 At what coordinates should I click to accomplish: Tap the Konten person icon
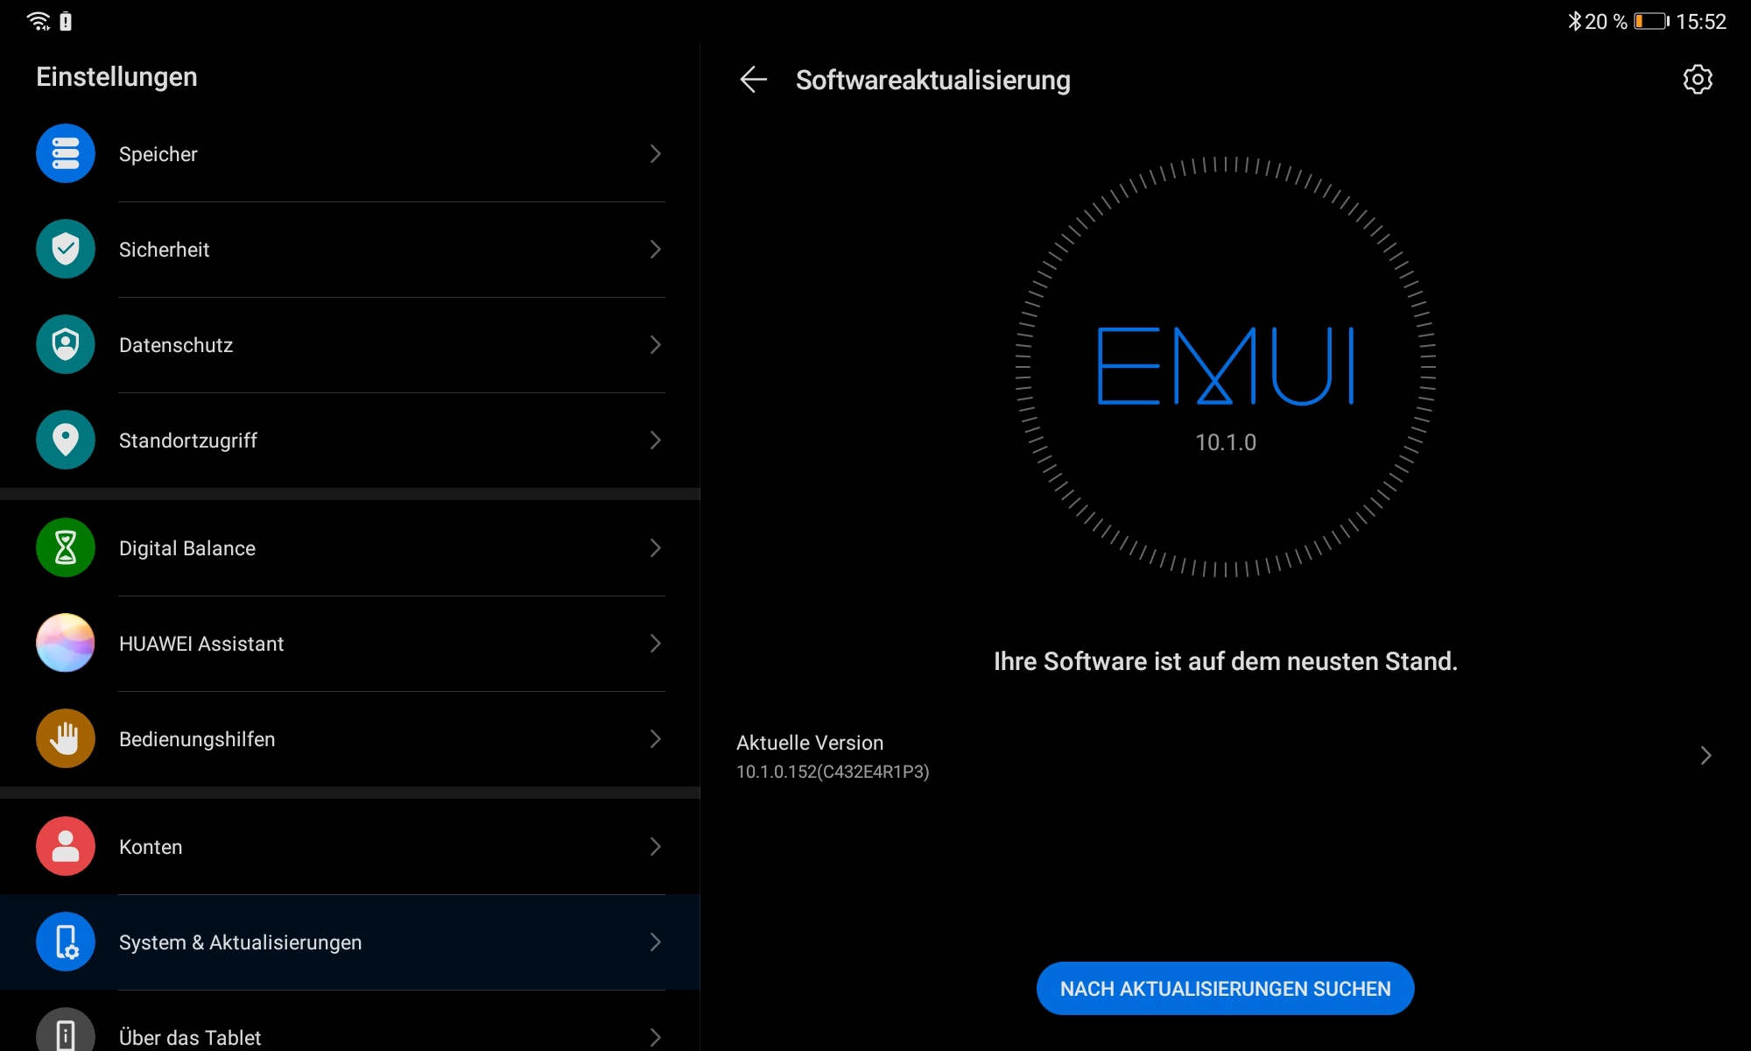click(66, 847)
